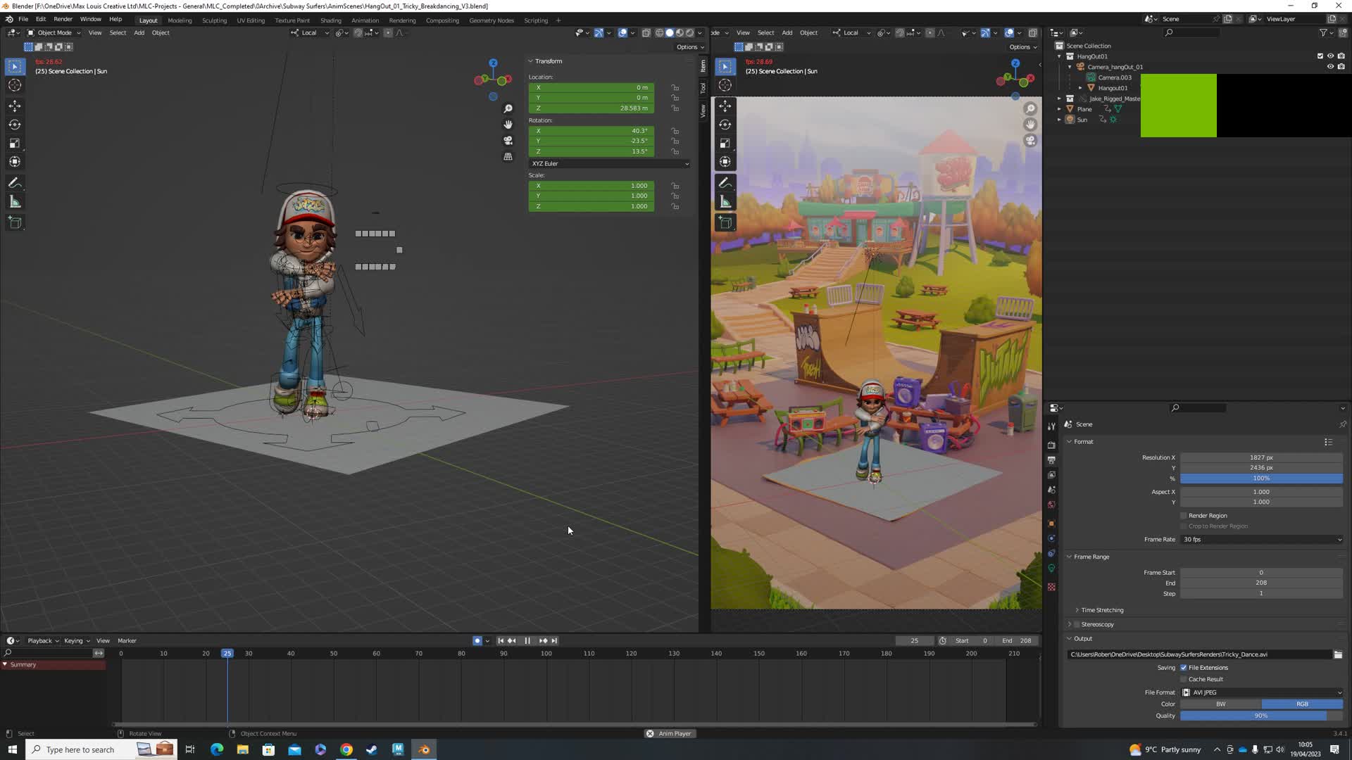Screen dimensions: 1352x760
Task: Open Options dropdown in left viewport
Action: [x=689, y=47]
